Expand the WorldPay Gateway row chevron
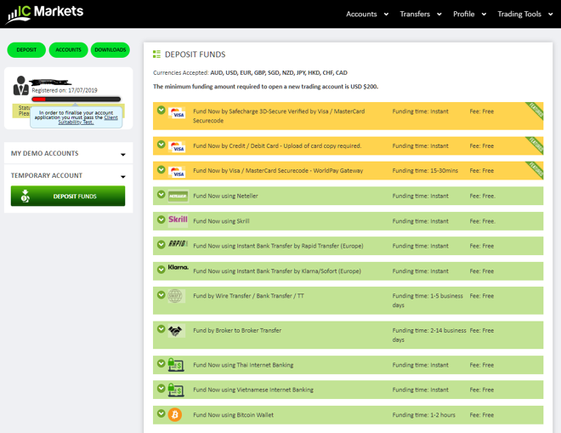The height and width of the screenshot is (433, 561). coord(161,169)
